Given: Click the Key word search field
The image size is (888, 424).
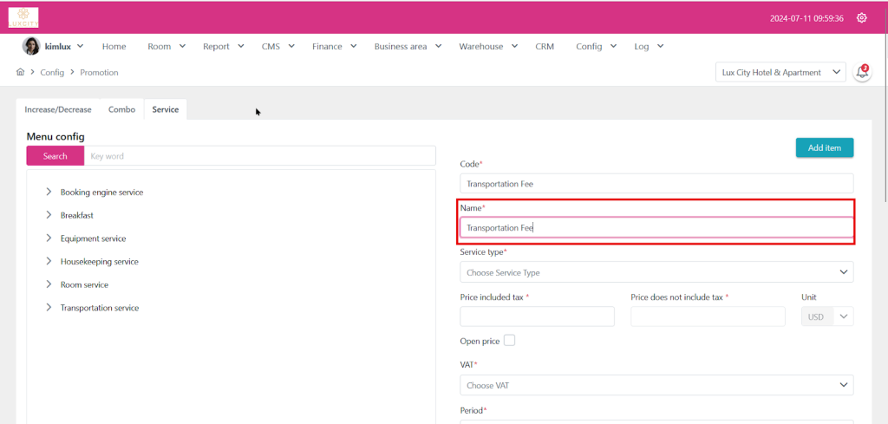Looking at the screenshot, I should tap(260, 156).
